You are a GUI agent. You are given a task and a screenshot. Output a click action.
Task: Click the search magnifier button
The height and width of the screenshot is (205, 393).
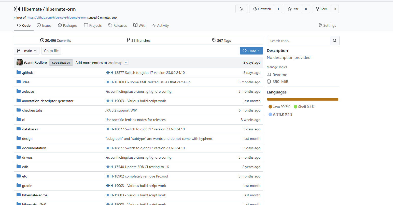pos(335,41)
